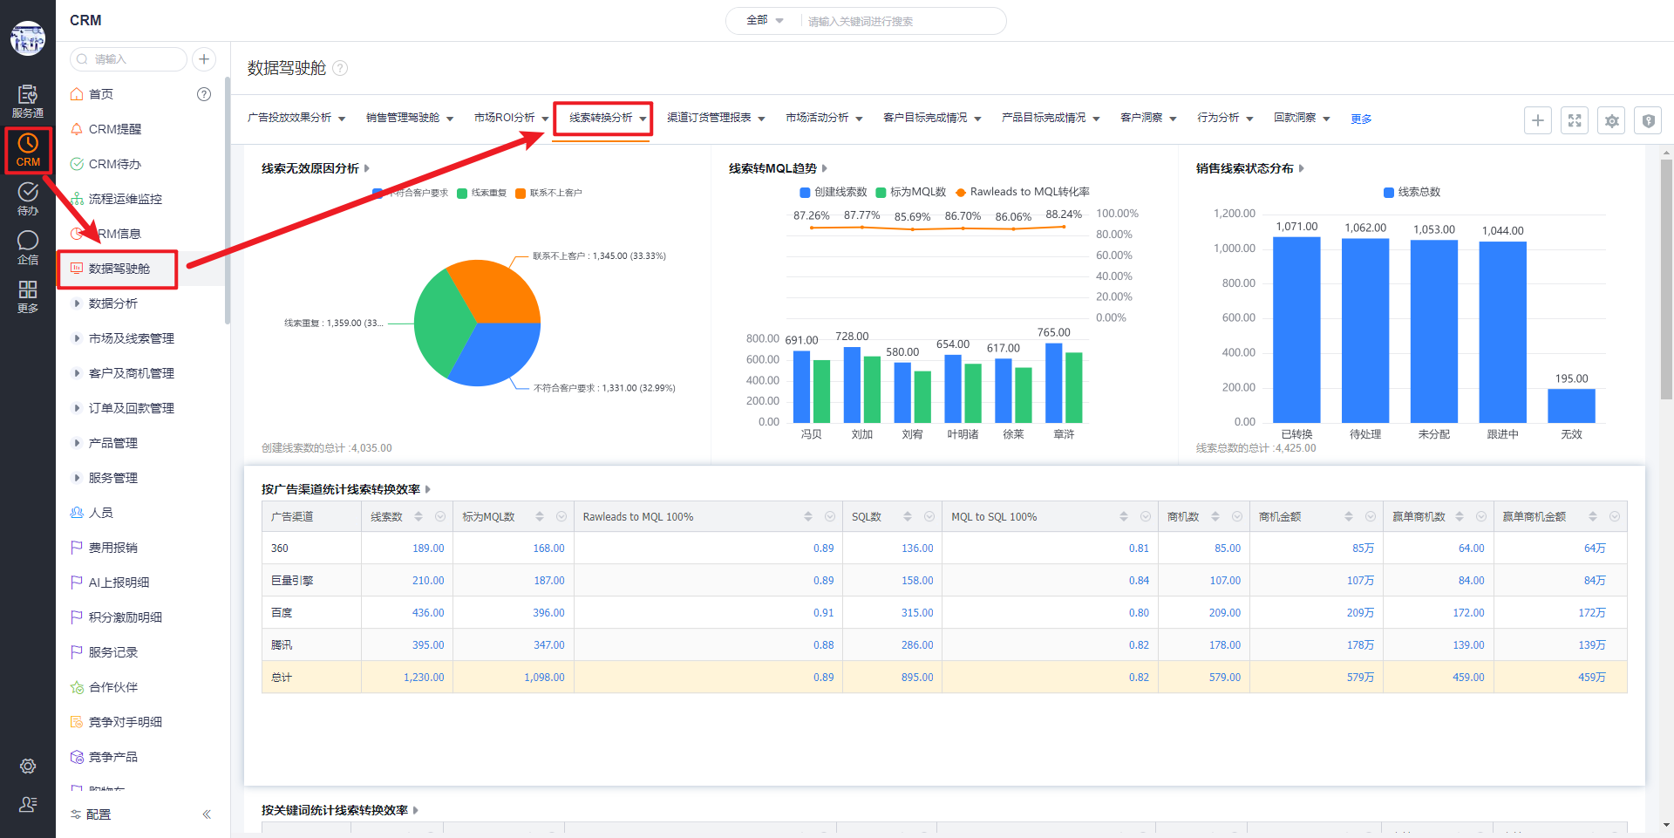The height and width of the screenshot is (838, 1674).
Task: Open dashboard settings gear icon
Action: click(x=1611, y=120)
